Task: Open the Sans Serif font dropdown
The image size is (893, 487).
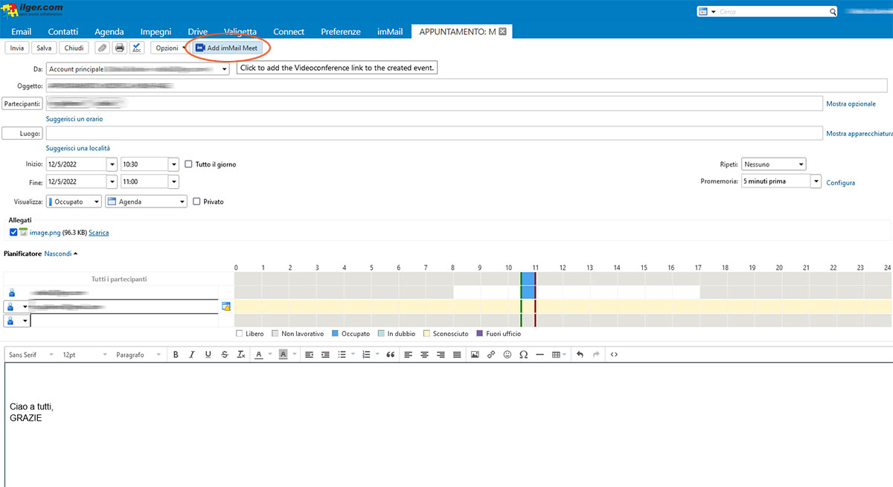Action: (x=31, y=355)
